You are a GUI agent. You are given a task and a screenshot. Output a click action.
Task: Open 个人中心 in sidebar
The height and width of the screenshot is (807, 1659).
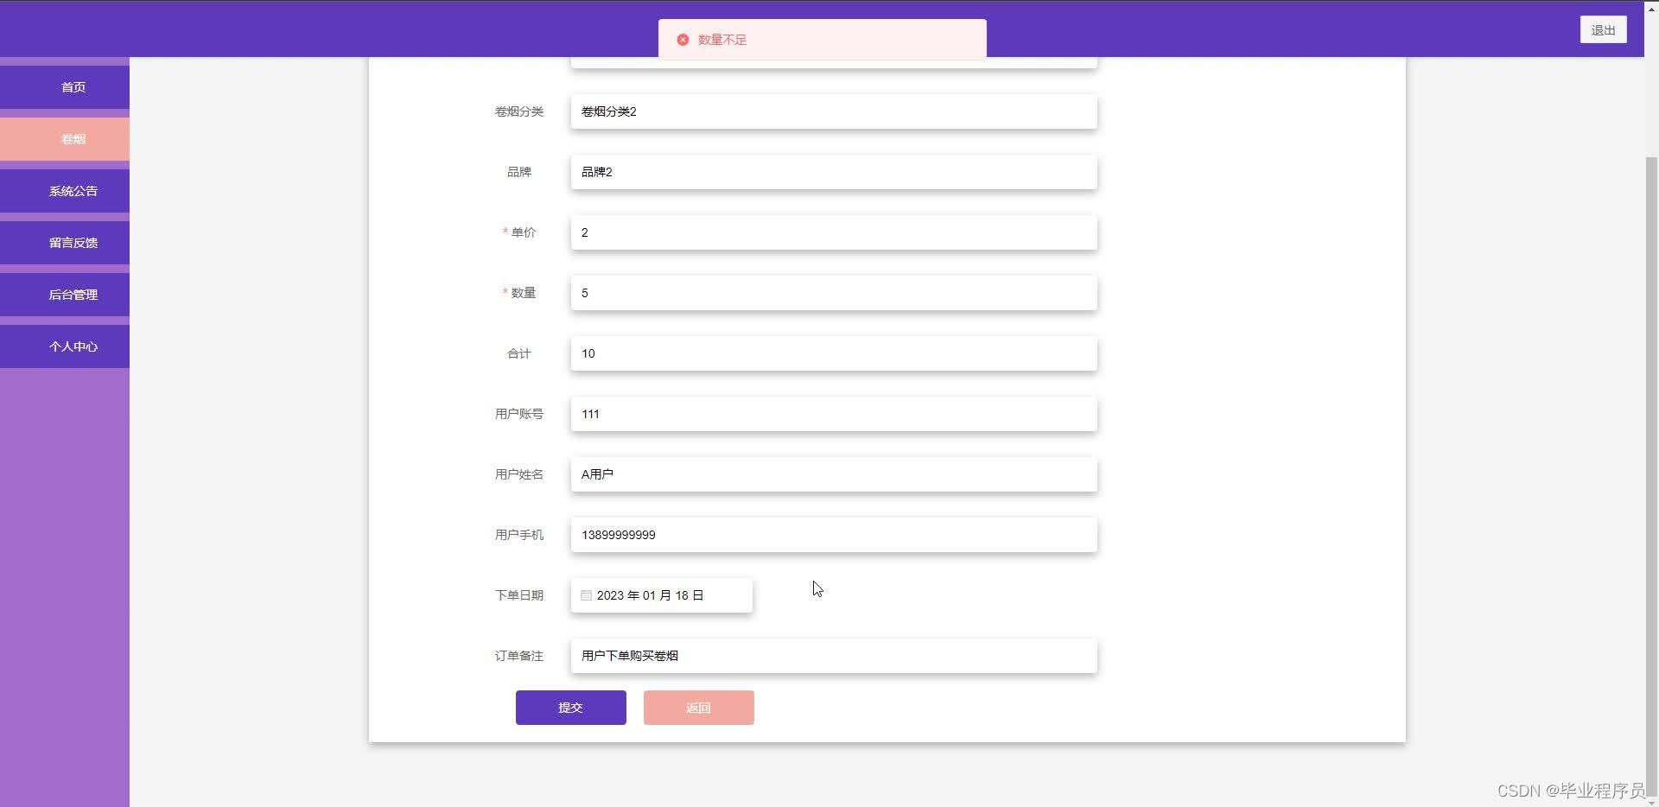[x=65, y=346]
